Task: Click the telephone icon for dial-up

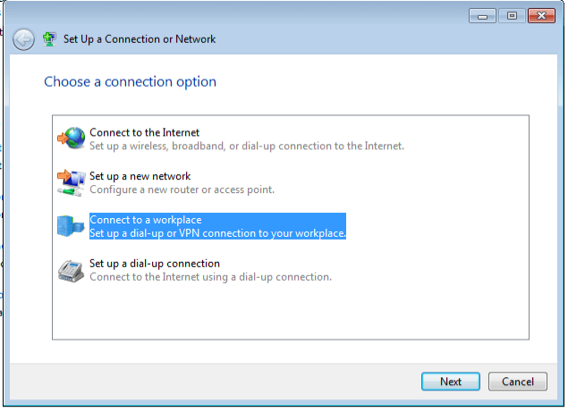Action: (x=71, y=270)
